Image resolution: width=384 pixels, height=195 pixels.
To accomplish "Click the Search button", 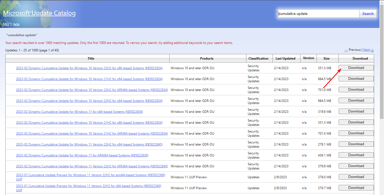I will click(x=368, y=14).
